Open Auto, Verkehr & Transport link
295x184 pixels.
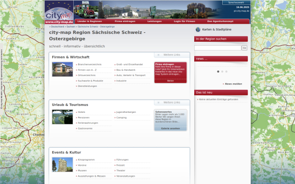131,75
